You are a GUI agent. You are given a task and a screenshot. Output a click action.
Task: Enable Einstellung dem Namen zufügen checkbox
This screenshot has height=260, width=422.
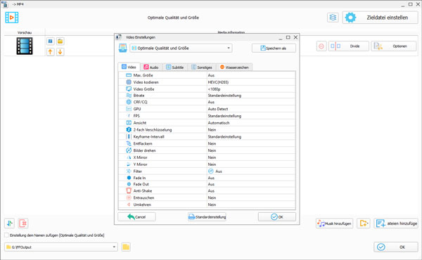point(7,235)
